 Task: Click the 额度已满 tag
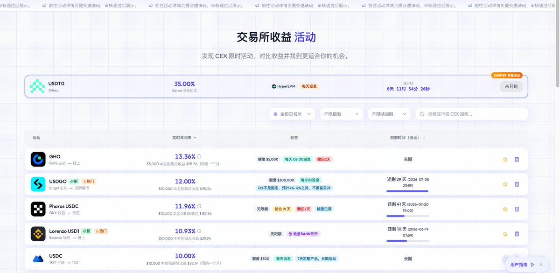coord(324,209)
